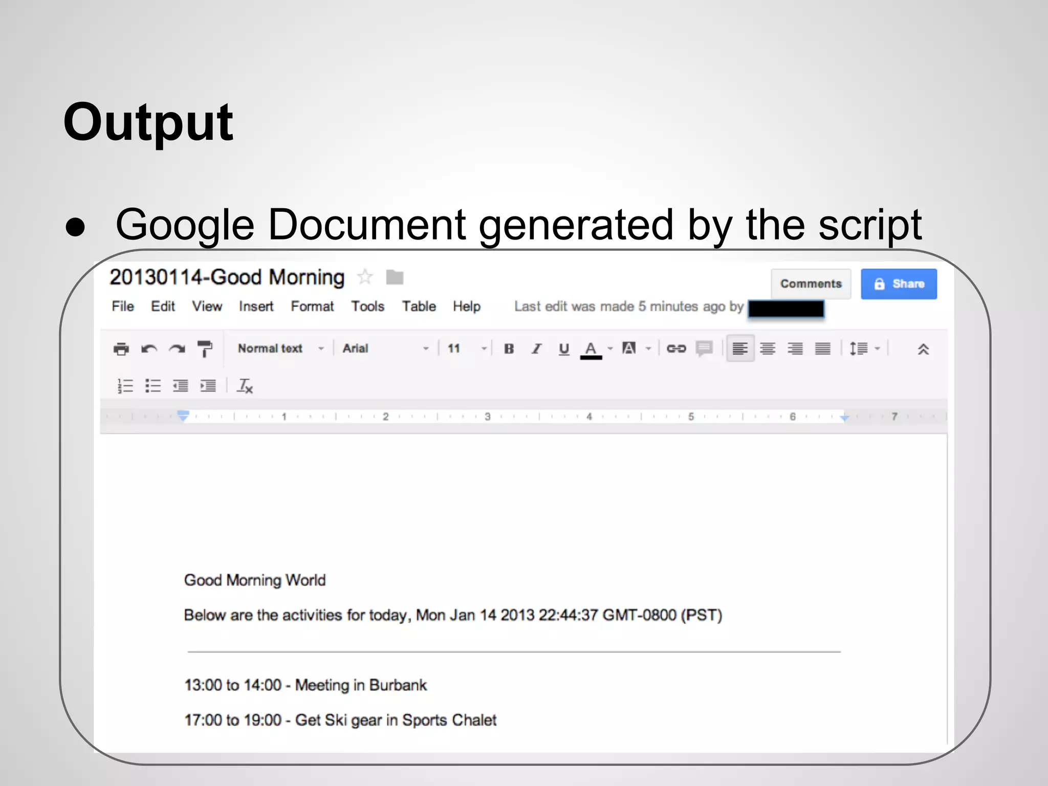Open the line spacing dropdown
Image resolution: width=1048 pixels, height=786 pixels.
point(864,348)
